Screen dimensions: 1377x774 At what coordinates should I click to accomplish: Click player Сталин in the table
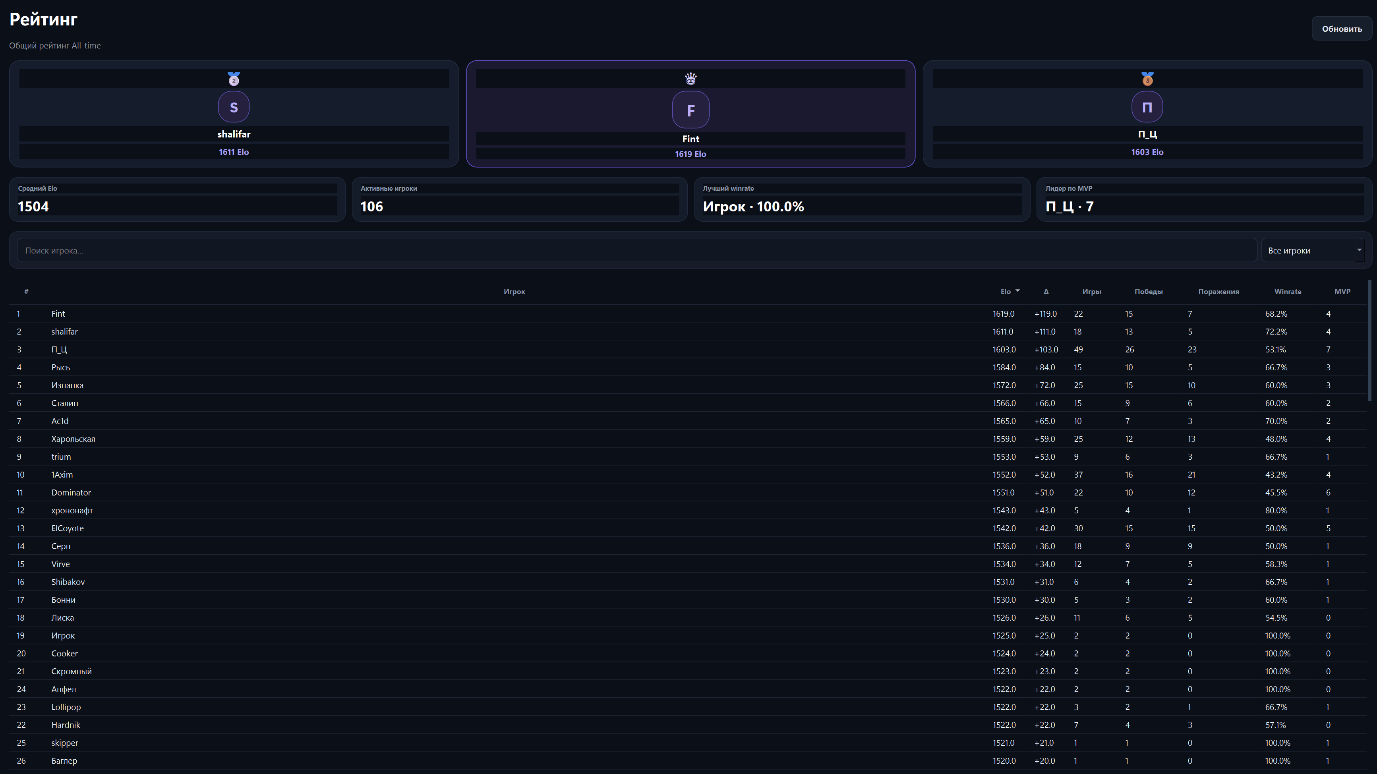(64, 404)
